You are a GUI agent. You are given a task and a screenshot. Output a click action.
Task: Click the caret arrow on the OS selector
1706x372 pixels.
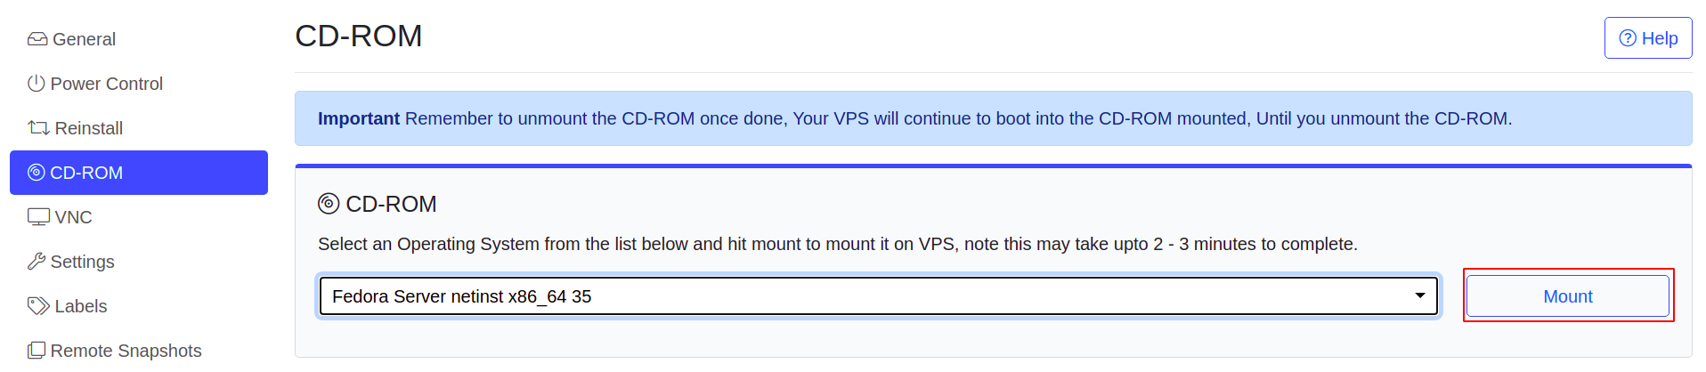click(x=1420, y=295)
